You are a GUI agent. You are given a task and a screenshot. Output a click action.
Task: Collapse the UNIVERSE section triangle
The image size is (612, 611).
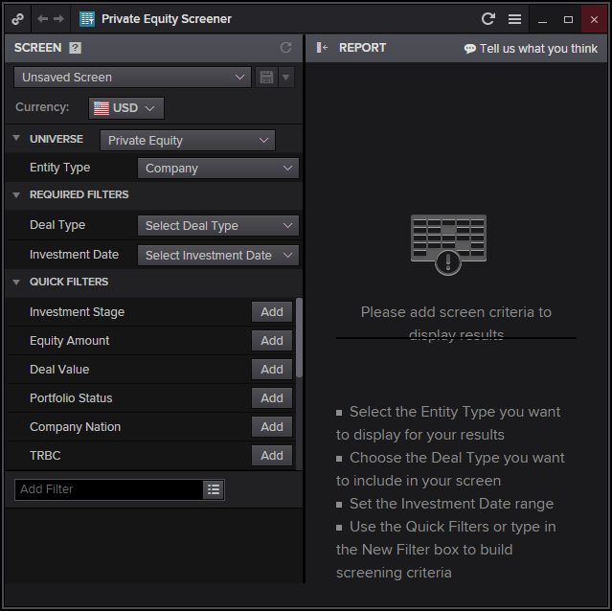click(x=16, y=138)
